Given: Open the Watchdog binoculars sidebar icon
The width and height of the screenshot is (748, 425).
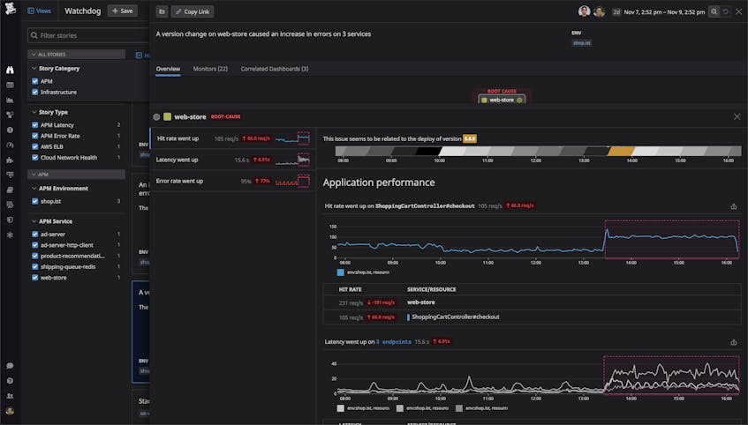Looking at the screenshot, I should pos(10,70).
